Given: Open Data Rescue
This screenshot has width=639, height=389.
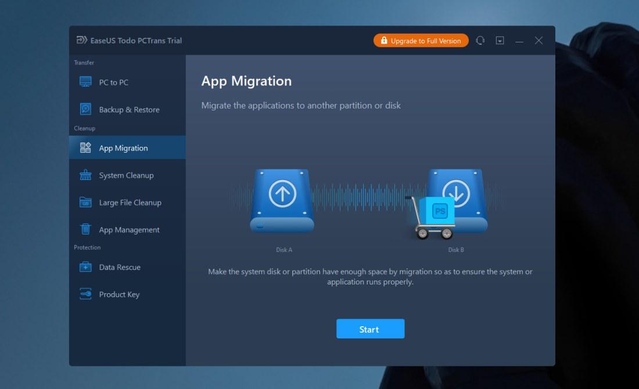Looking at the screenshot, I should click(127, 267).
